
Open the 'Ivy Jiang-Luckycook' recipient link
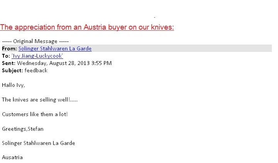tap(37, 56)
